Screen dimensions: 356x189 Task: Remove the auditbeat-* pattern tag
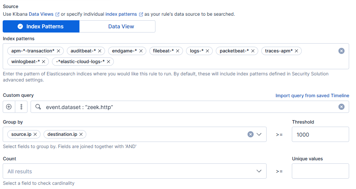100,51
